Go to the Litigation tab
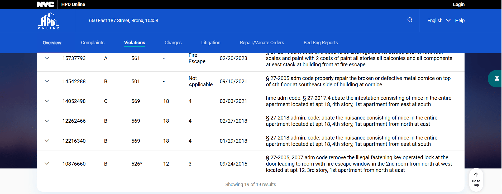The width and height of the screenshot is (502, 194). point(211,43)
